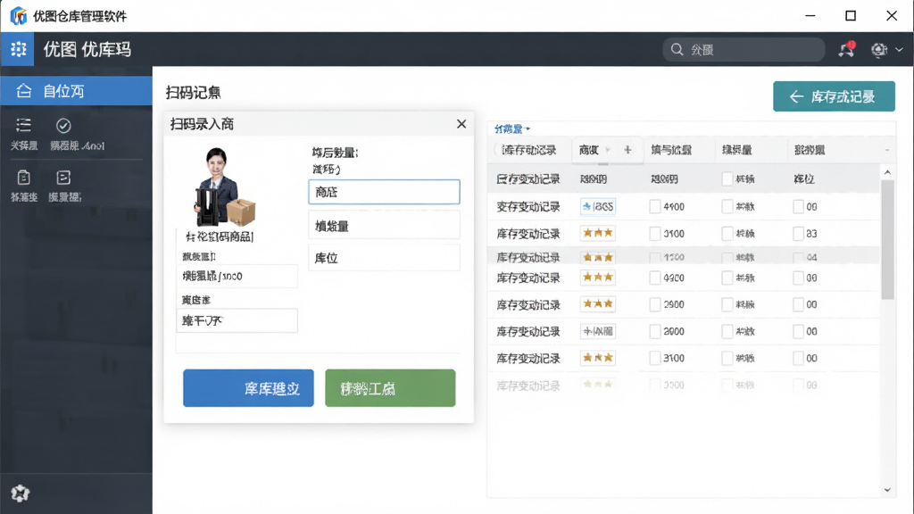
Task: Click the blue button in the scan dialog
Action: (x=248, y=387)
